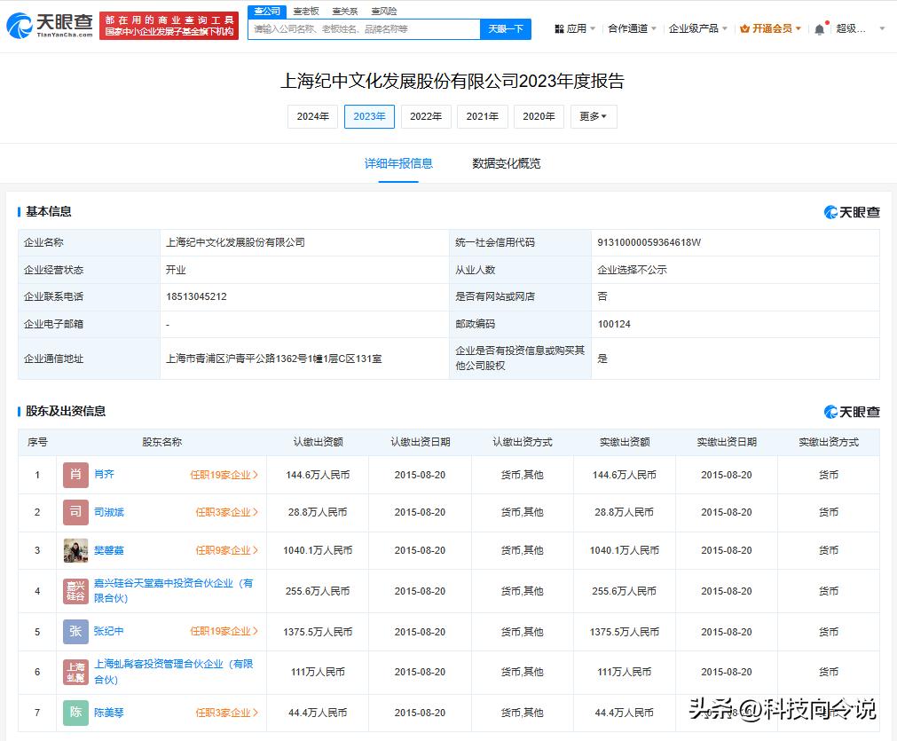This screenshot has width=897, height=741.
Task: Select the 查老板 search tab
Action: [306, 11]
